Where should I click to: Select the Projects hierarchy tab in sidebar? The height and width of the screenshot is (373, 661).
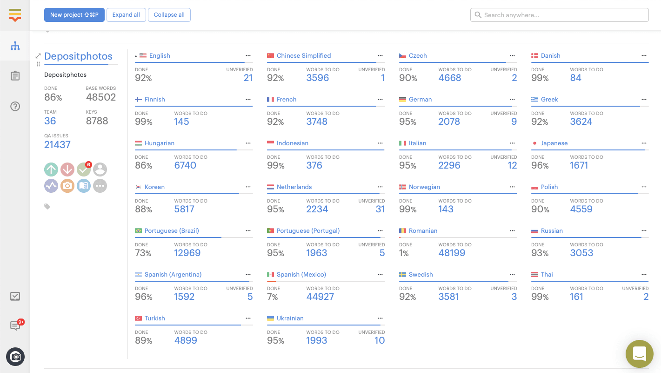point(15,46)
